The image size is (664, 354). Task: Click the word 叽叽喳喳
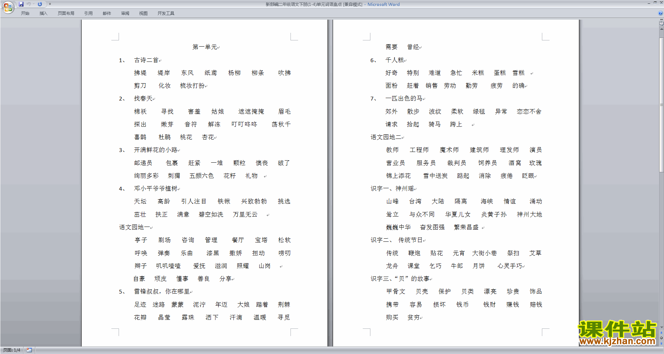coord(168,266)
